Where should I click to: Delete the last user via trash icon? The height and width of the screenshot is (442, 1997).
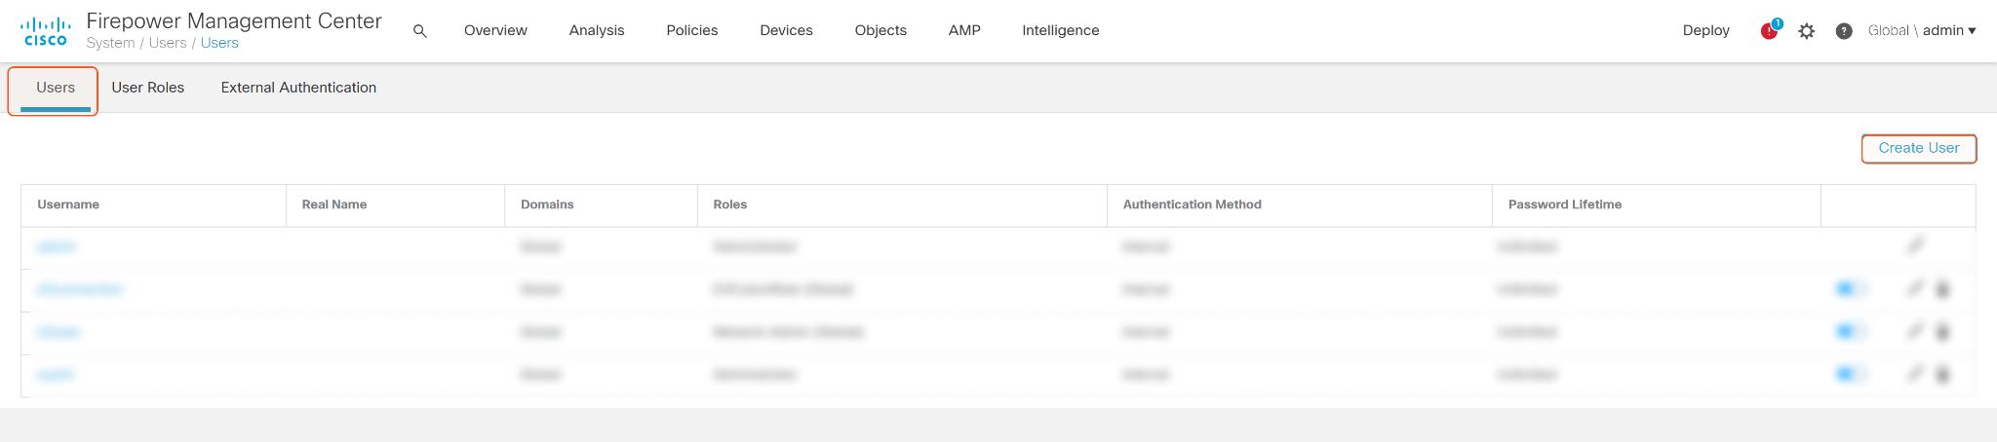(1942, 375)
